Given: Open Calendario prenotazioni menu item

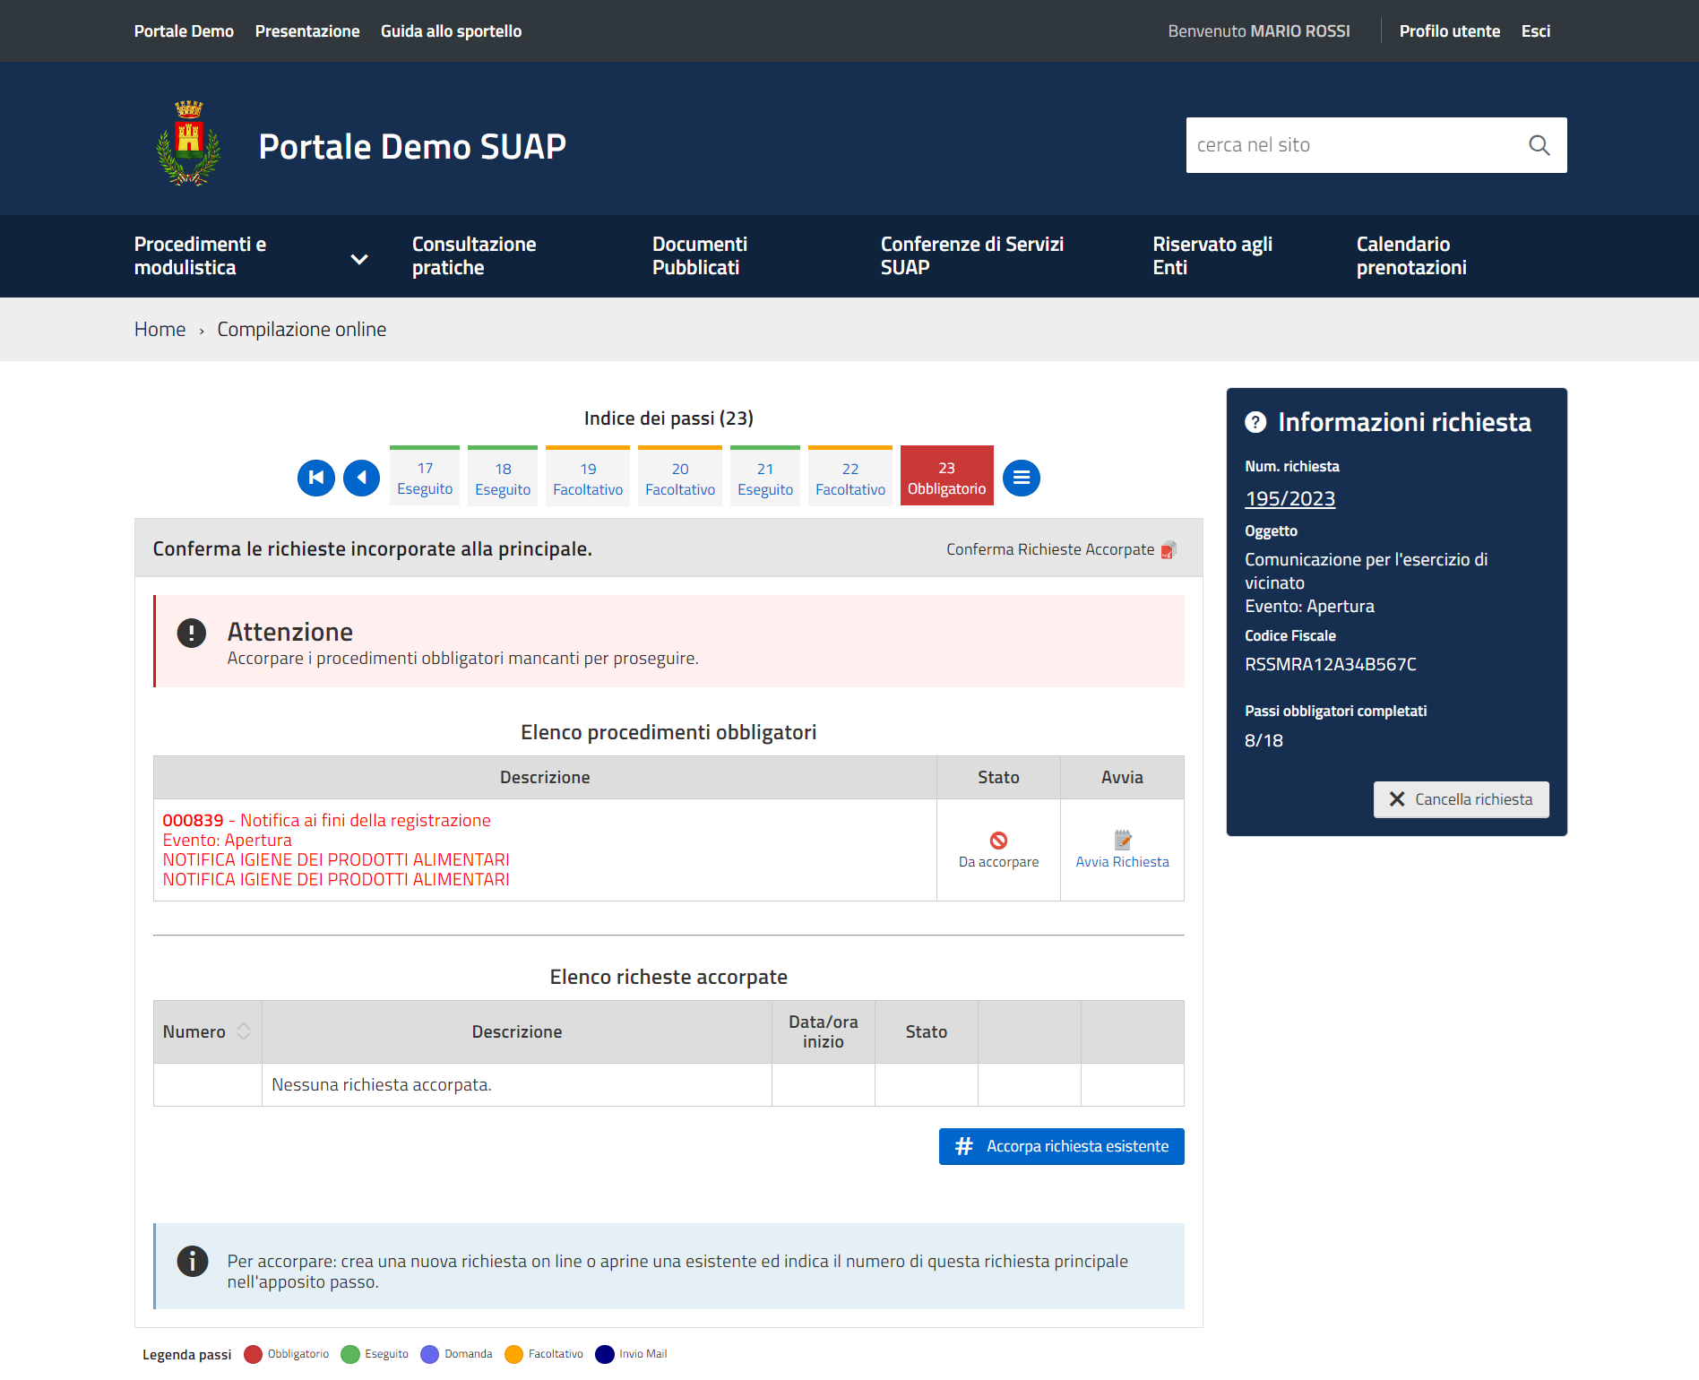Looking at the screenshot, I should (x=1410, y=256).
